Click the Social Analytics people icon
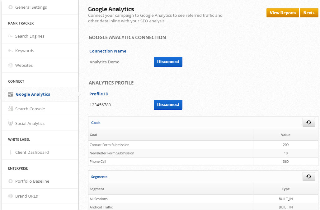 click(x=11, y=124)
